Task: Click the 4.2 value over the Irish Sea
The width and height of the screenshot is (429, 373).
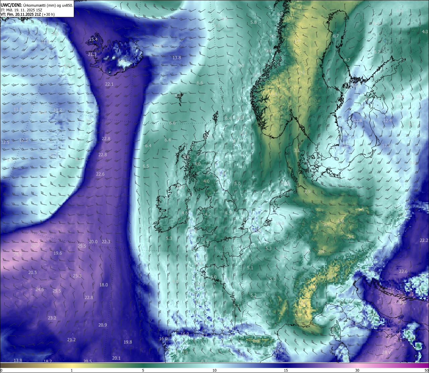Action: tap(207, 214)
